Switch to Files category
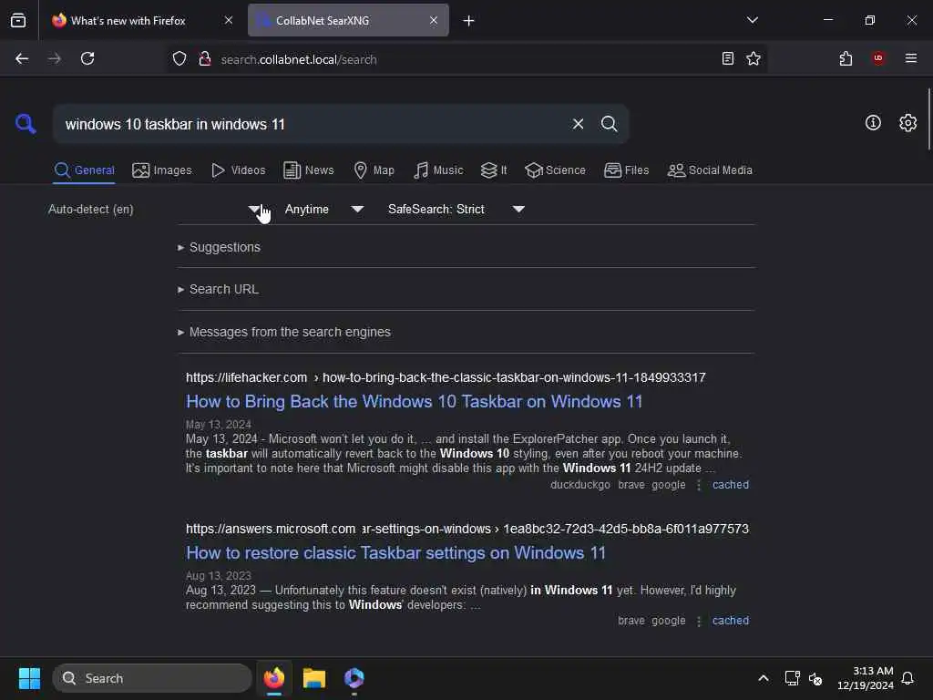This screenshot has width=933, height=700. pyautogui.click(x=626, y=170)
